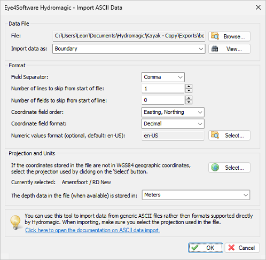Close the Import ASCII Data dialog
Image resolution: width=266 pixels, height=260 pixels.
click(258, 7)
